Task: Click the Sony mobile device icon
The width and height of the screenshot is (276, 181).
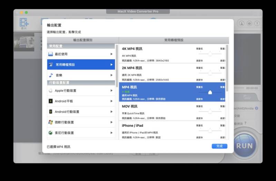Action: point(50,133)
